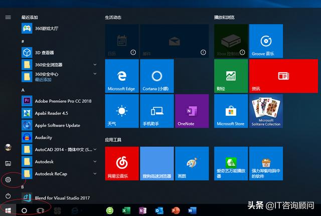Expand the 360安全浏览器 folder
321x216 pixels.
click(95, 65)
